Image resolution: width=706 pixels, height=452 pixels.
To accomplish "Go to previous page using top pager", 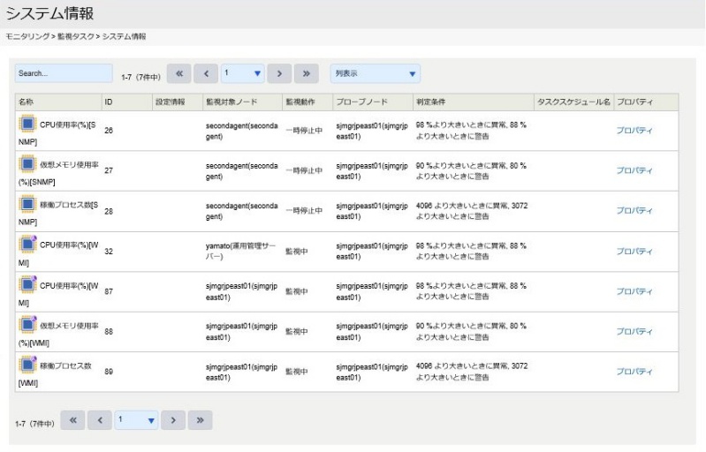I will (206, 73).
